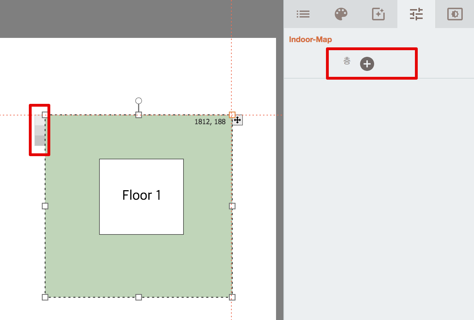Click the rotation handle circle above selection
474x320 pixels.
(x=139, y=101)
